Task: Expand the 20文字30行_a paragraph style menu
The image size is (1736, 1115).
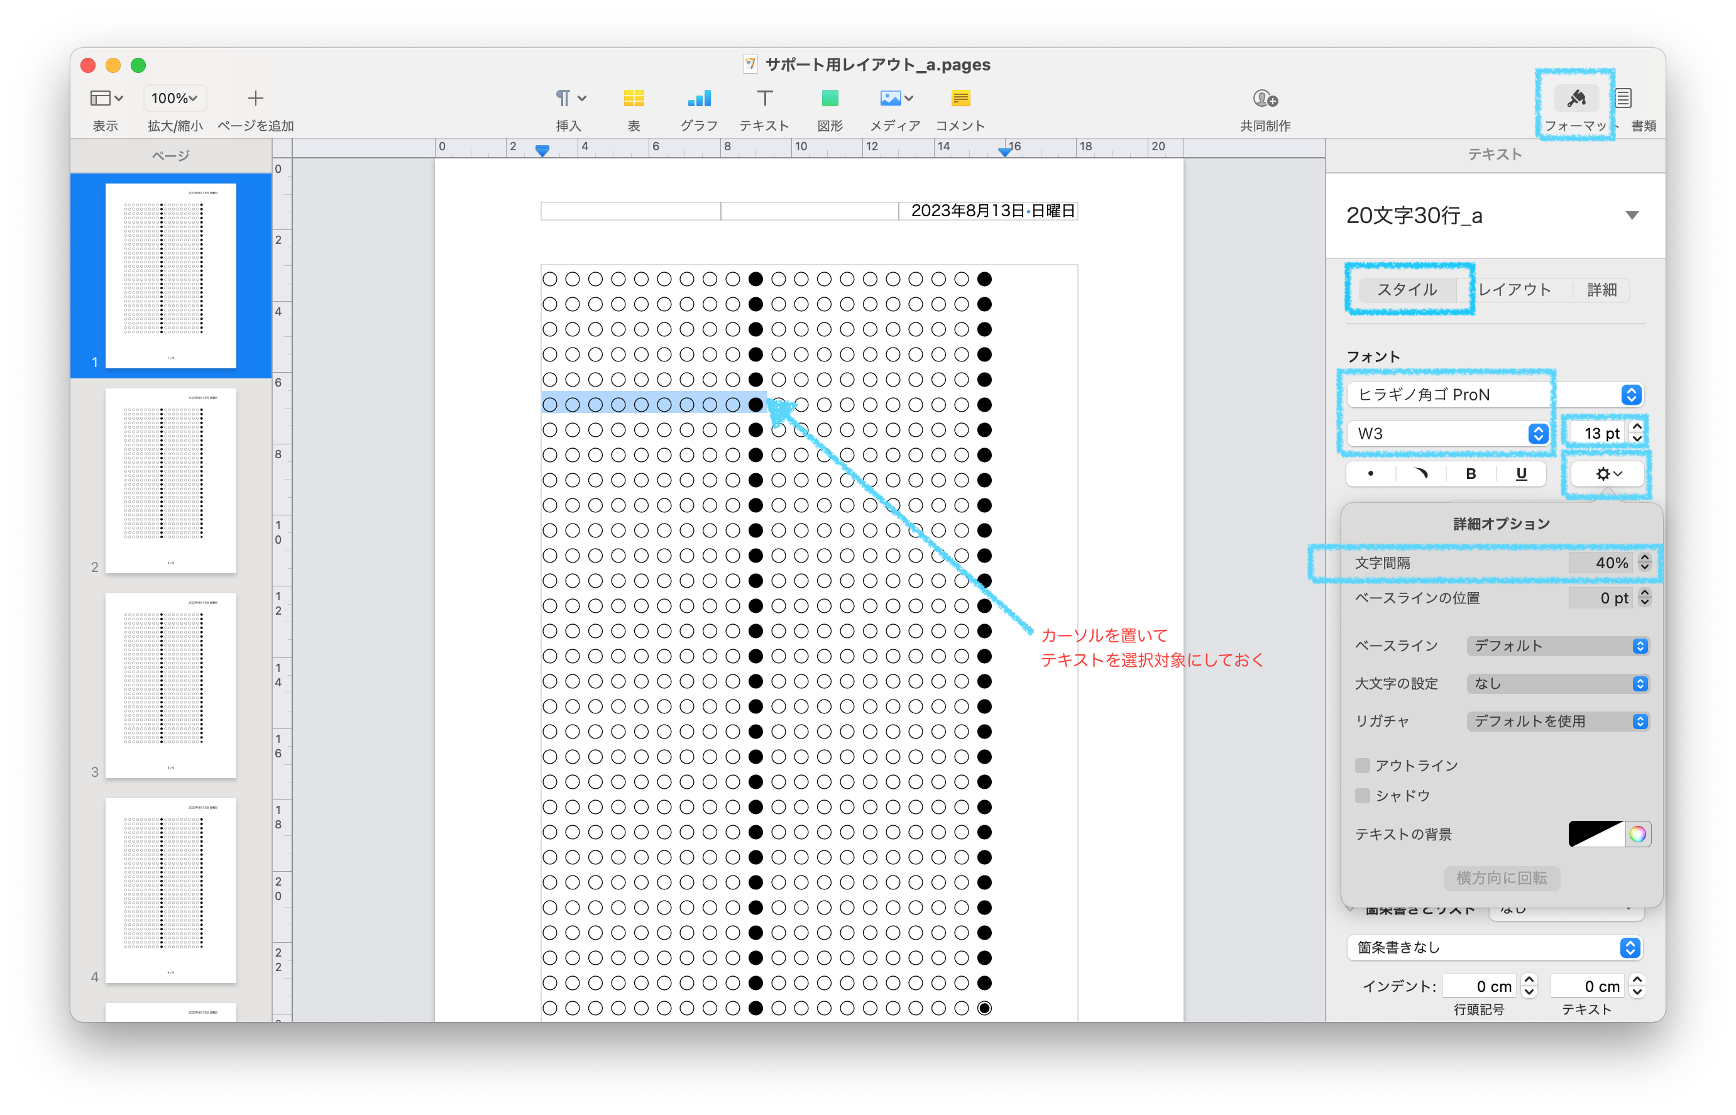Action: (1632, 215)
